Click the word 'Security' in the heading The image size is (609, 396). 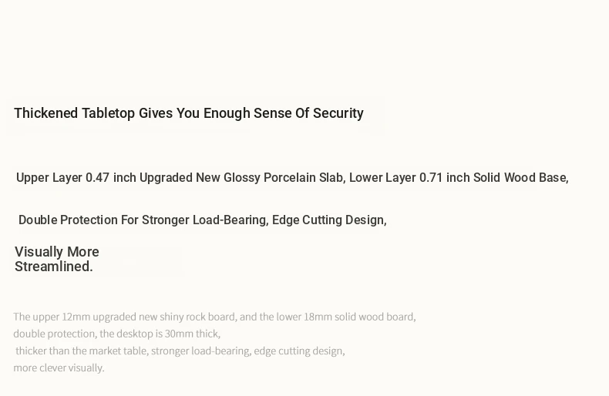tap(338, 113)
